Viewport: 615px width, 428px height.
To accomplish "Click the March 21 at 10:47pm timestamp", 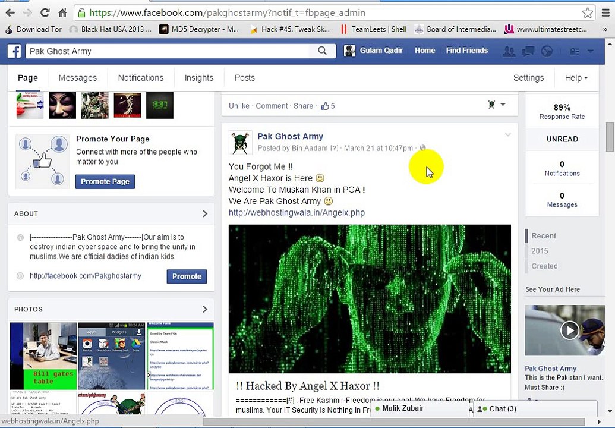I will coord(378,148).
